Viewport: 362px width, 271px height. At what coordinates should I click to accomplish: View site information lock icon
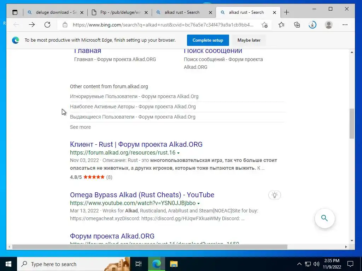[x=65, y=25]
